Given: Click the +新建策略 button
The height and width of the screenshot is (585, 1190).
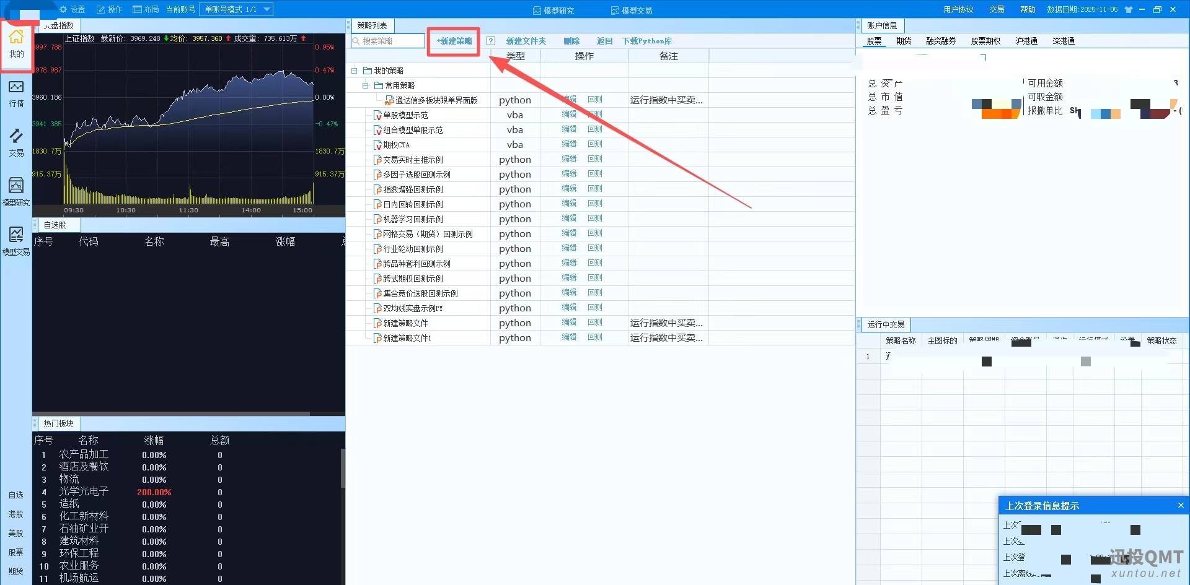Looking at the screenshot, I should [453, 41].
